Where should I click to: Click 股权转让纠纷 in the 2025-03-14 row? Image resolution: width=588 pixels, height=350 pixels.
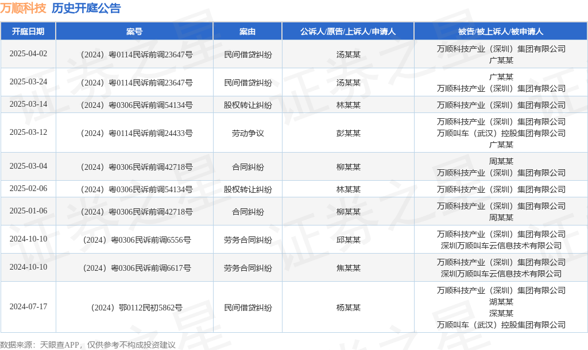(x=248, y=106)
